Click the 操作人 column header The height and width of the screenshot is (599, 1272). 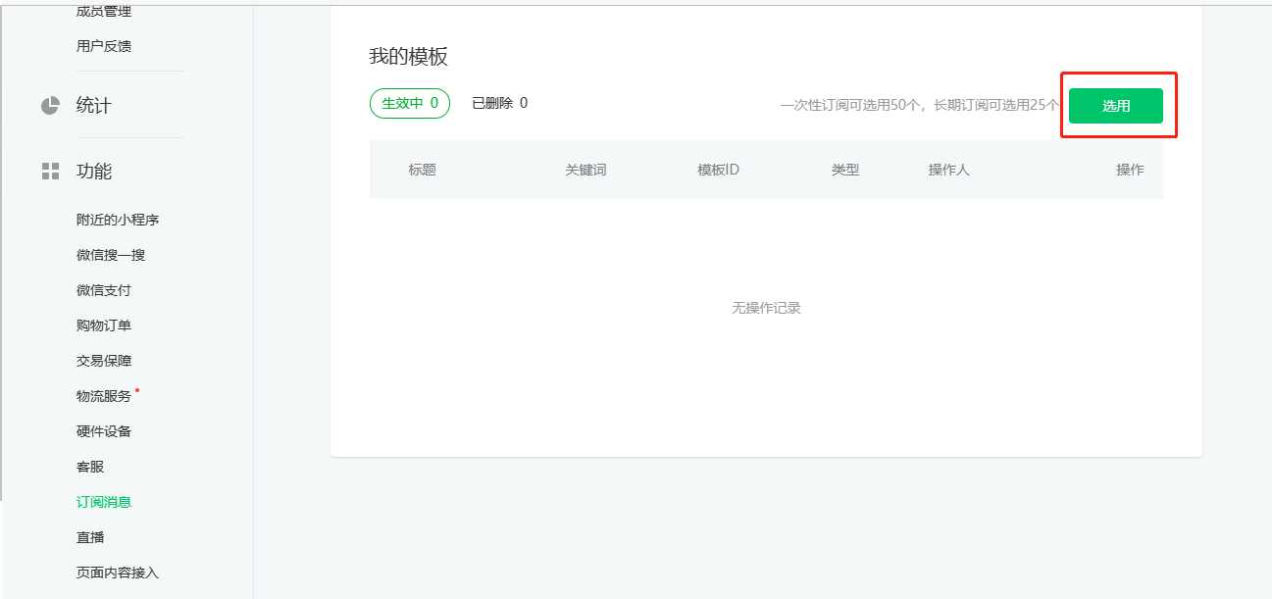pos(949,170)
